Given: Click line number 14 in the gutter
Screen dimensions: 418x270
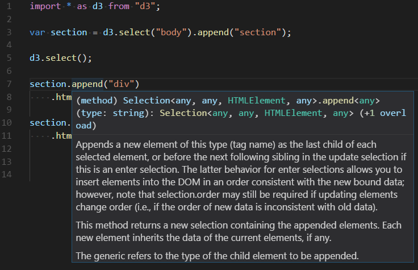Looking at the screenshot, I should tap(7, 174).
